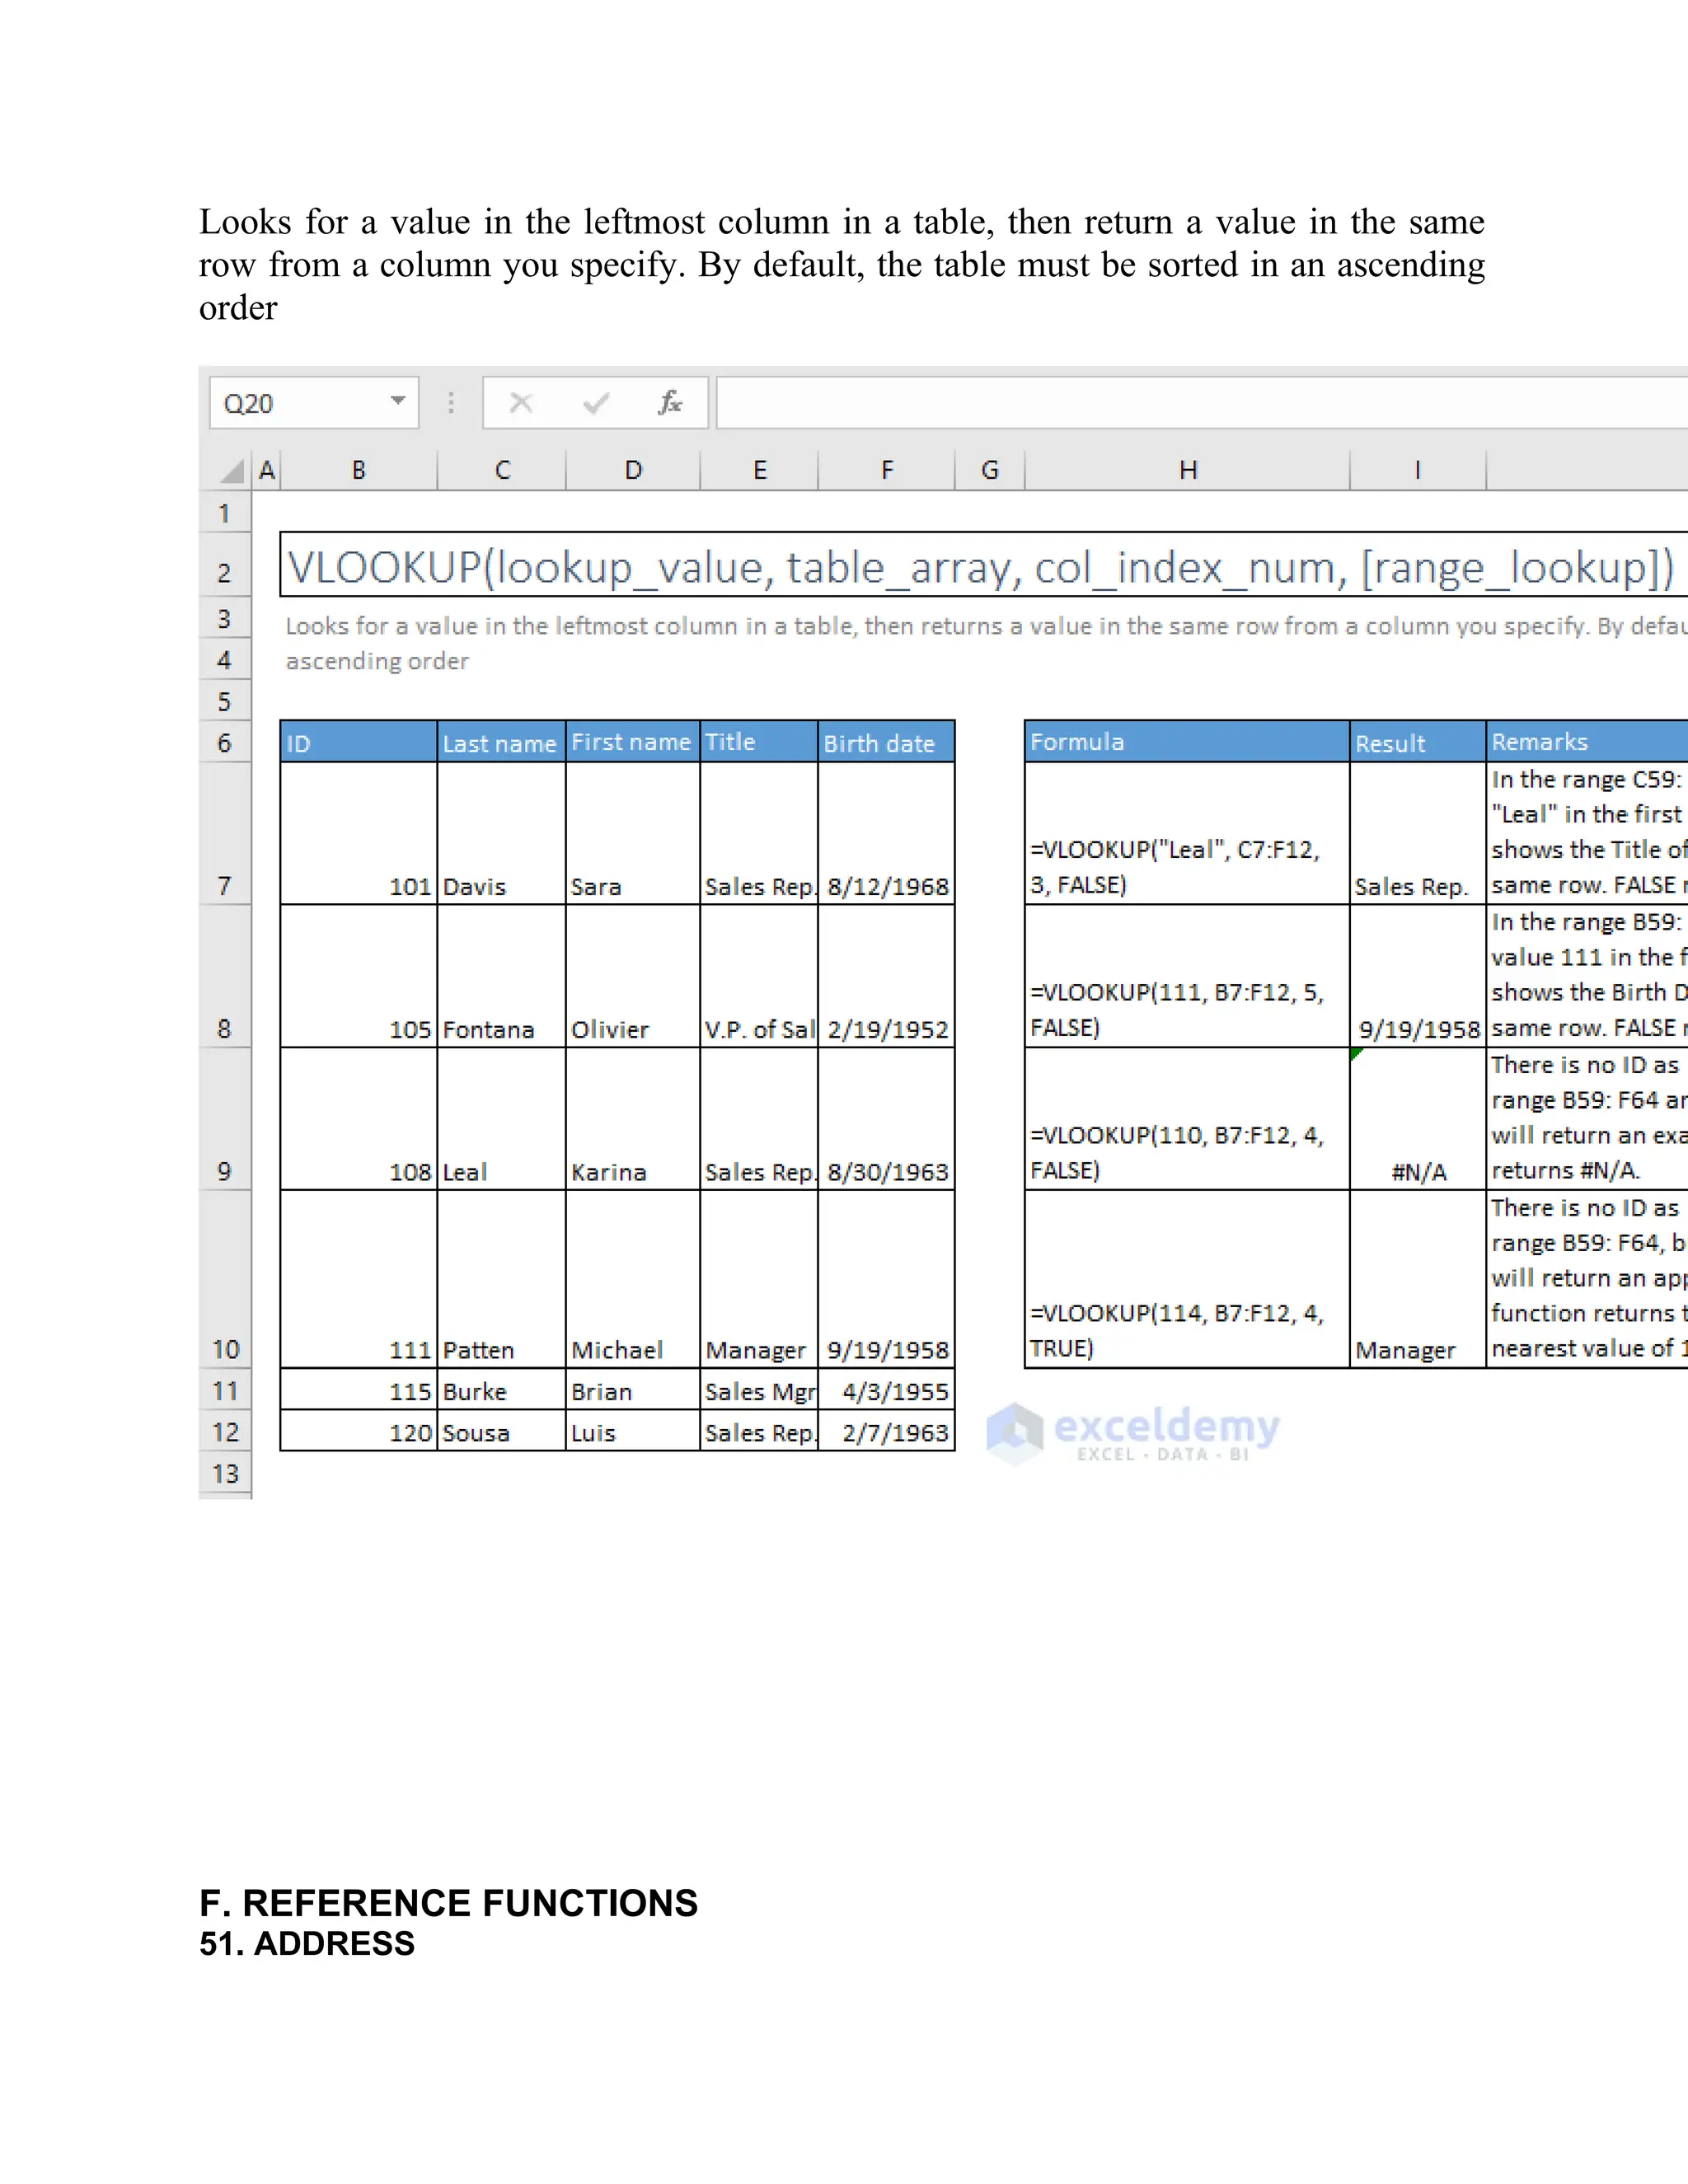The image size is (1688, 2184).
Task: Click the 'Last name' header cell
Action: (501, 742)
